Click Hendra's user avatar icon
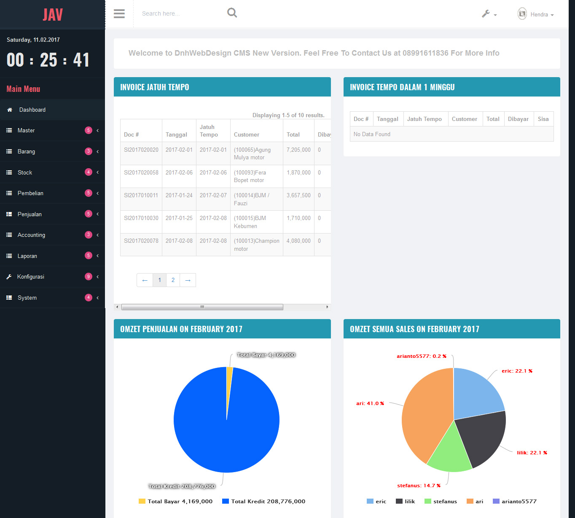575x518 pixels. (x=522, y=14)
